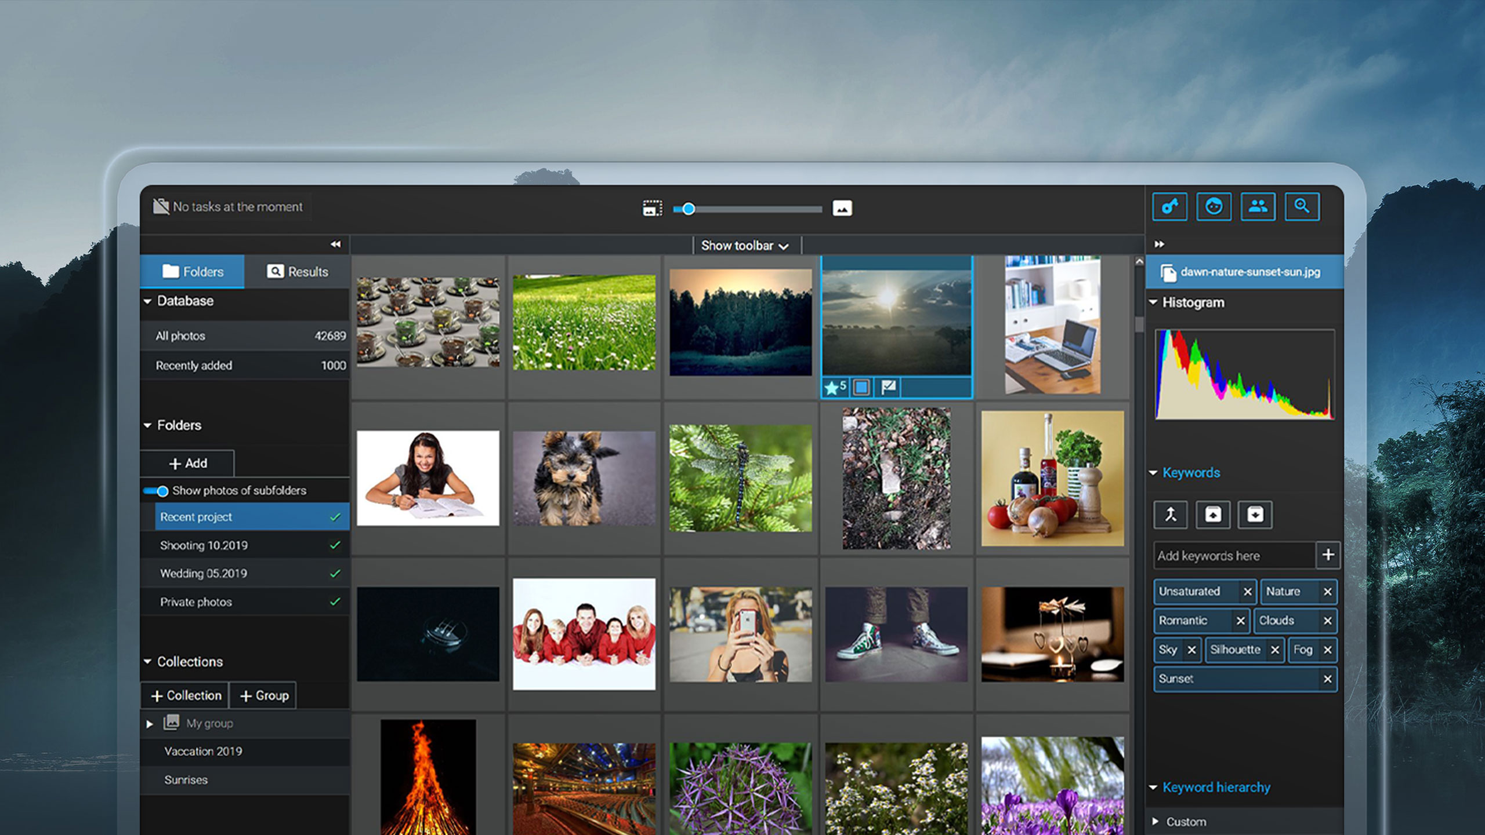The width and height of the screenshot is (1485, 835).
Task: Click the large thumbnail size icon
Action: [x=842, y=208]
